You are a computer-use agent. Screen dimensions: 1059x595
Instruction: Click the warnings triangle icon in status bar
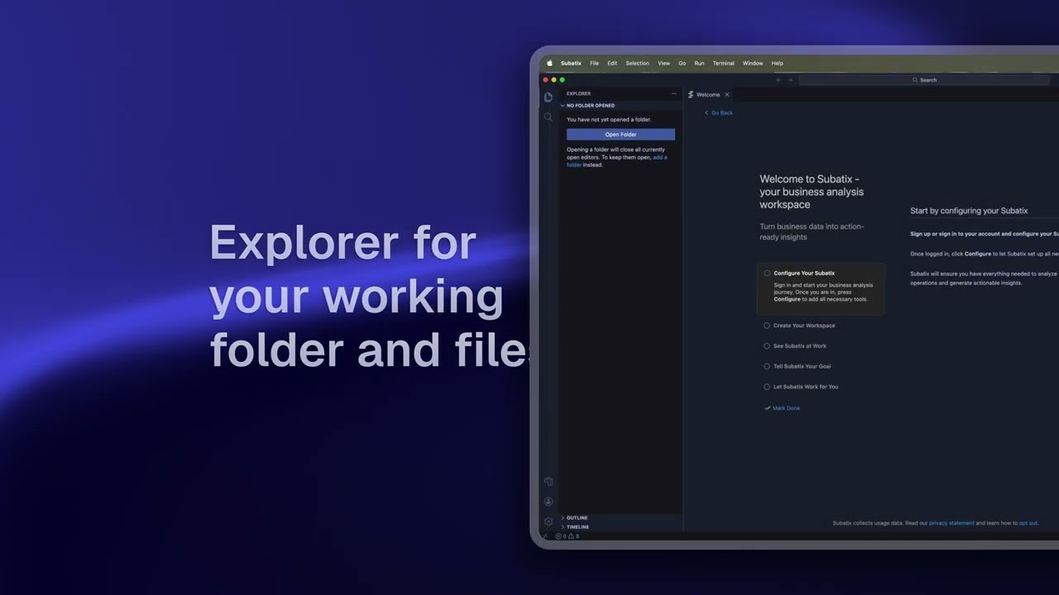point(573,535)
